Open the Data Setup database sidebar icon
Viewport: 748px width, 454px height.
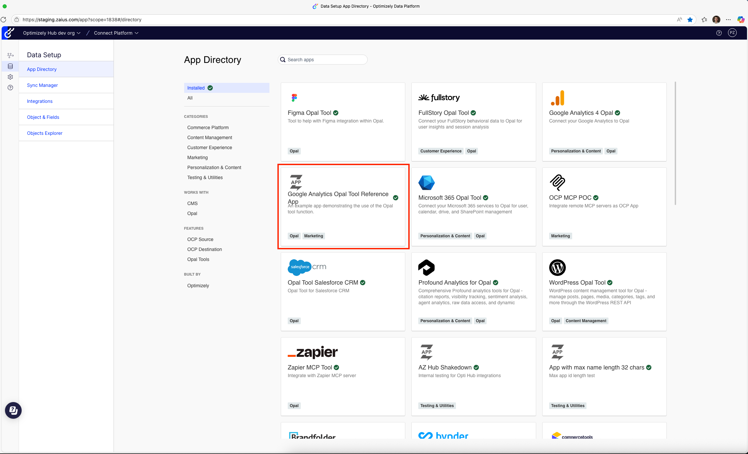click(10, 66)
